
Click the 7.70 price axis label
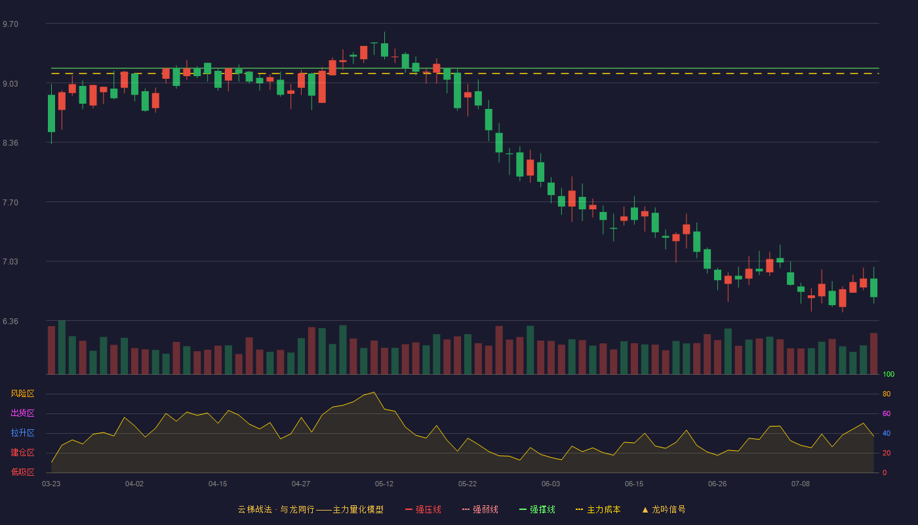point(10,203)
